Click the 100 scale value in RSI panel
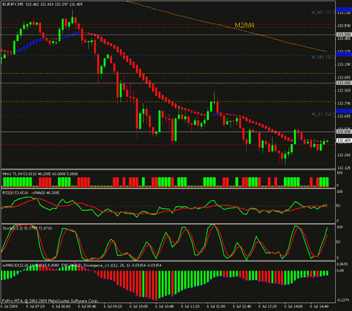This screenshot has width=352, height=311. point(340,192)
